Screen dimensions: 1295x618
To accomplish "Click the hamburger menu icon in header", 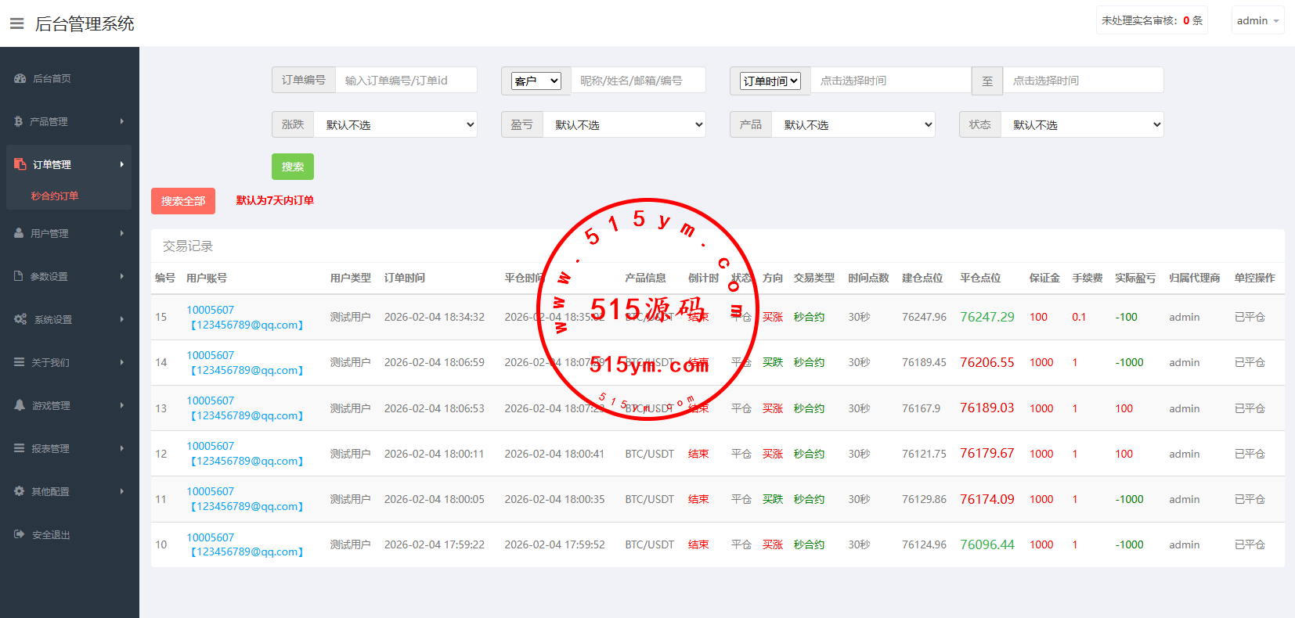I will [x=16, y=23].
